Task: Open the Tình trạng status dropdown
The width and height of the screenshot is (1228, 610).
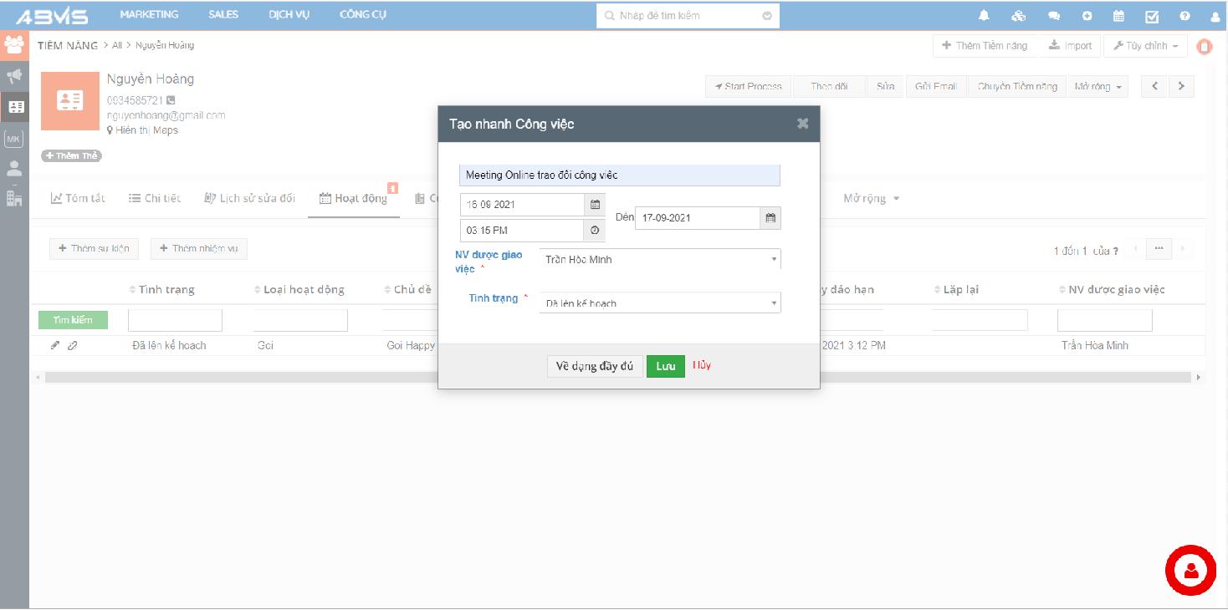Action: coord(660,303)
